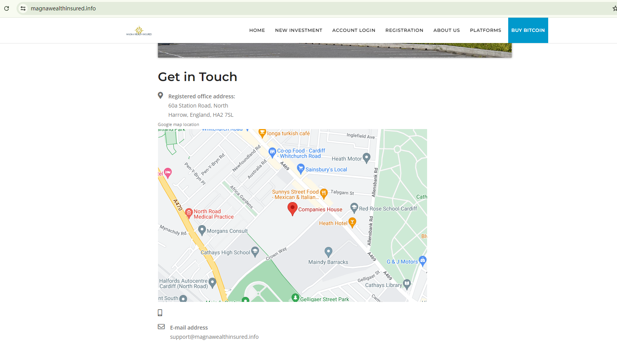Click the Co-op Food Cardiff shopping pin
The image size is (617, 348).
click(272, 152)
